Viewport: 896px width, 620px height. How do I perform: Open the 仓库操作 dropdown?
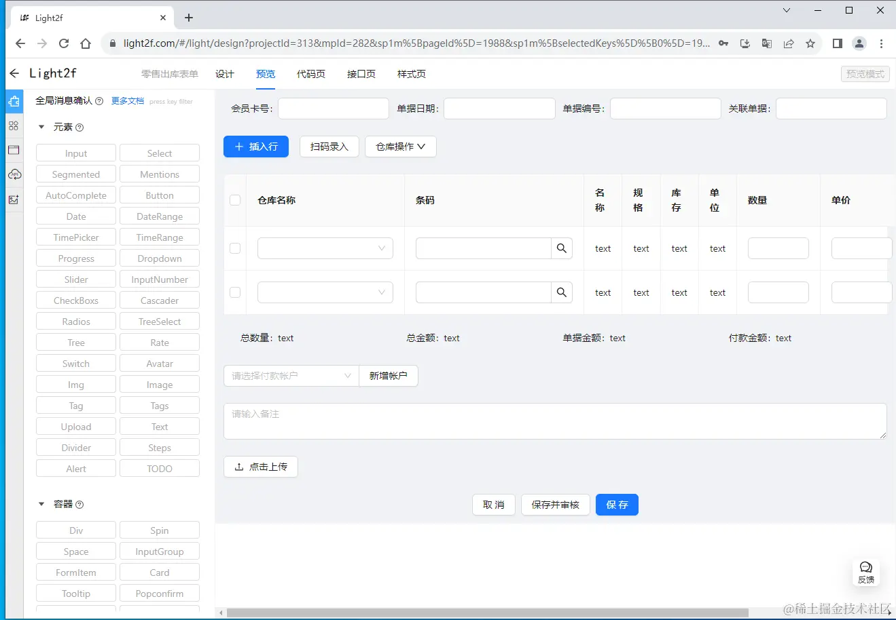click(401, 147)
